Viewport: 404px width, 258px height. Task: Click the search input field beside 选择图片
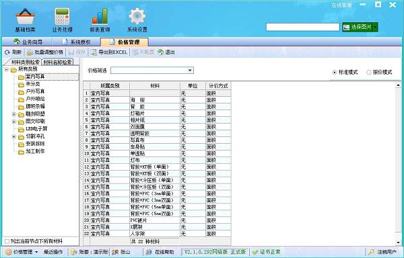[303, 27]
